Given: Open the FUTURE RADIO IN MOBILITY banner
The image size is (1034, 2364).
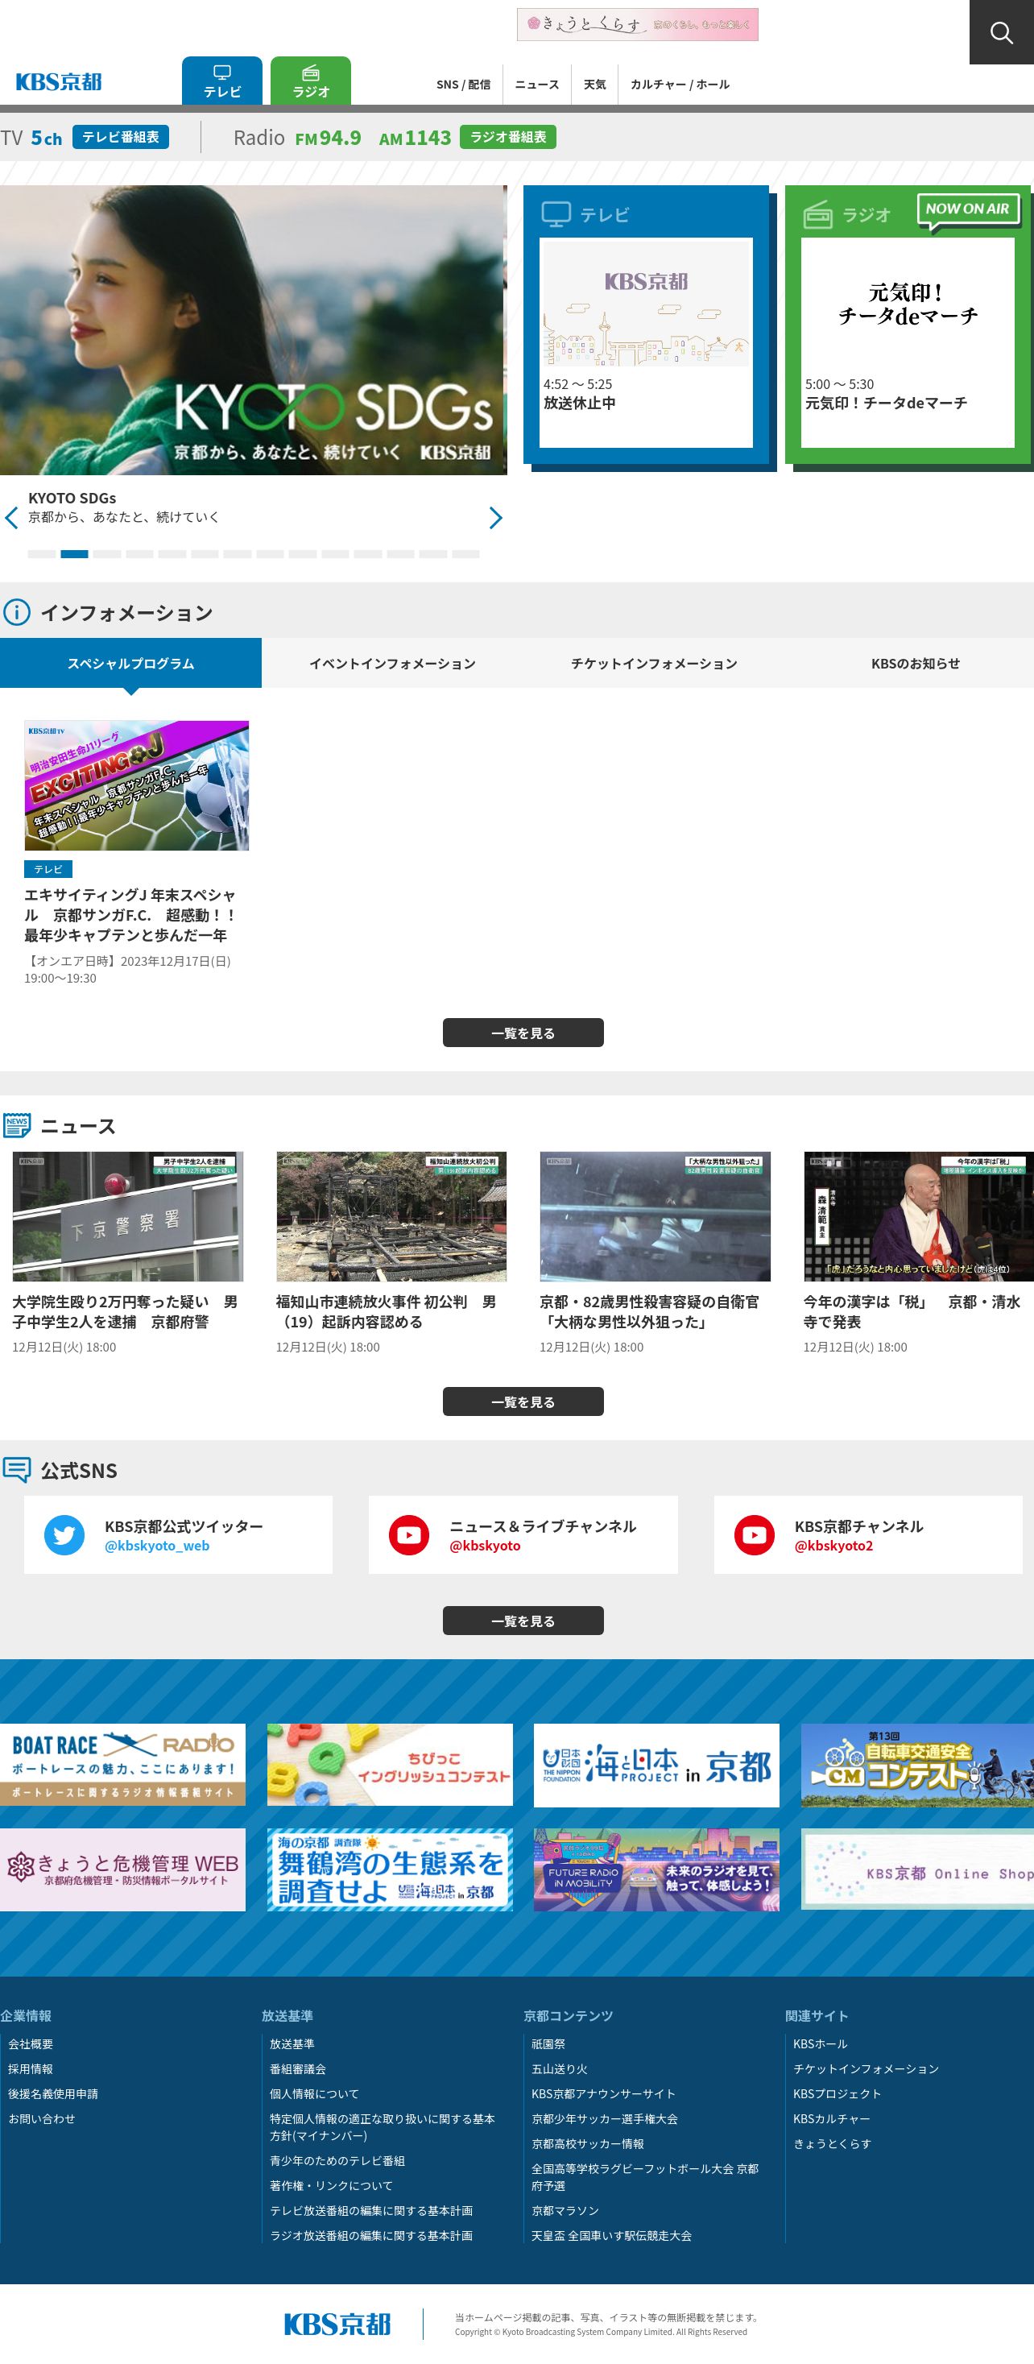Looking at the screenshot, I should click(657, 1869).
